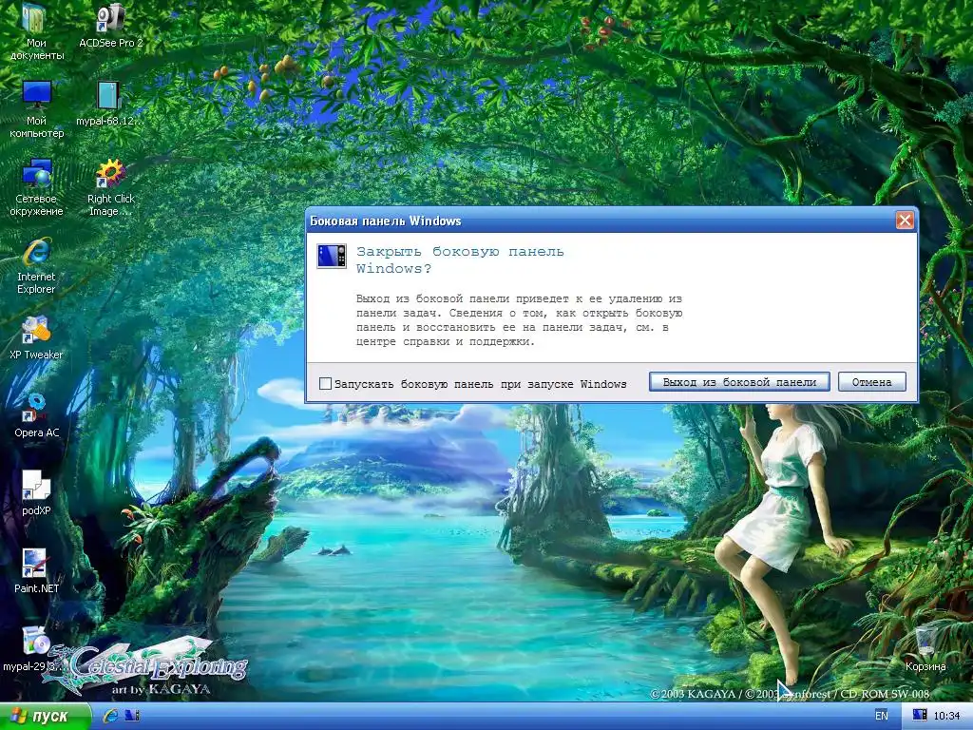The image size is (973, 730).
Task: Select the mypal-68.12 file icon
Action: [x=108, y=104]
